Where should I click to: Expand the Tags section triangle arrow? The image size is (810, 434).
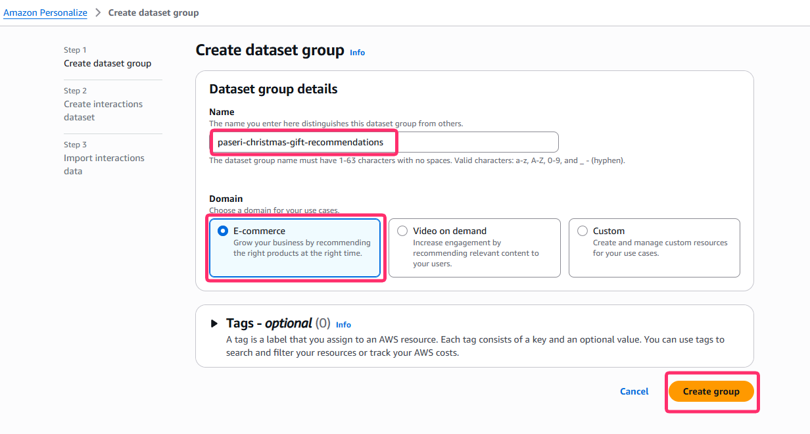point(214,324)
